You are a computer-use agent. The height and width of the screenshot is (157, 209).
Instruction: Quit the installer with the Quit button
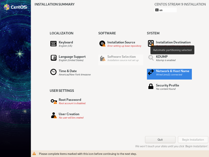coord(160,140)
